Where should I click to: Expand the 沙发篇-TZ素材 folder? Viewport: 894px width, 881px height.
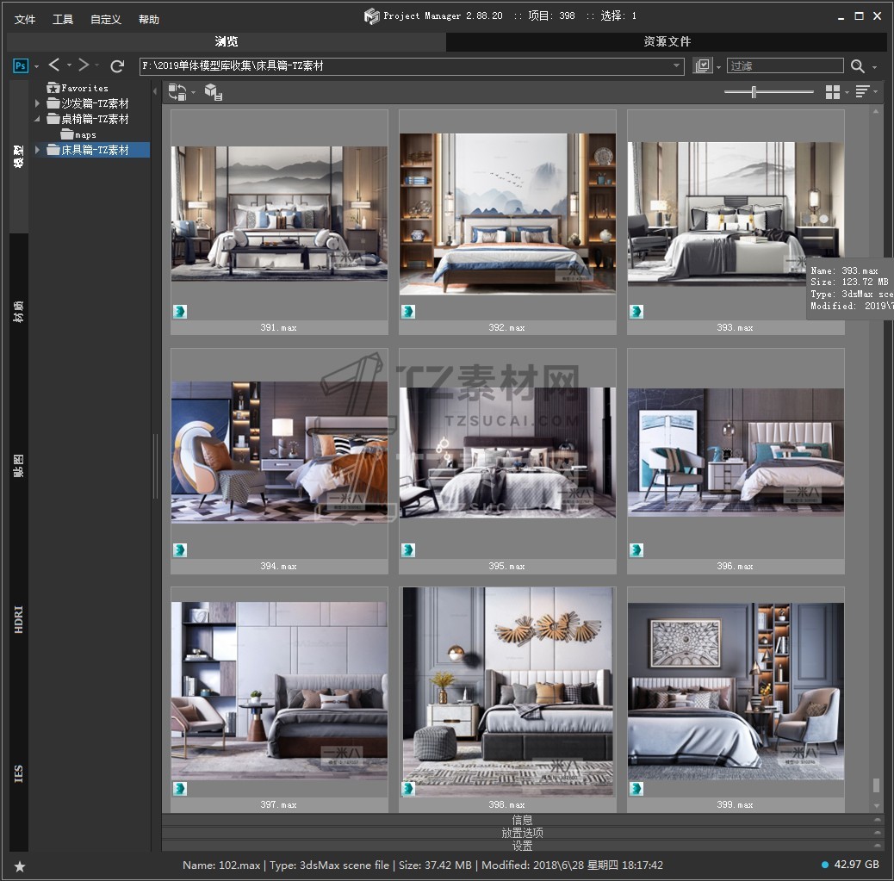[x=38, y=103]
